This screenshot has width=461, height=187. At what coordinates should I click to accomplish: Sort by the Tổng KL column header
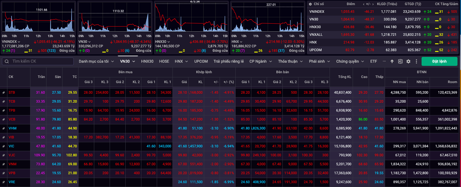coord(345,77)
